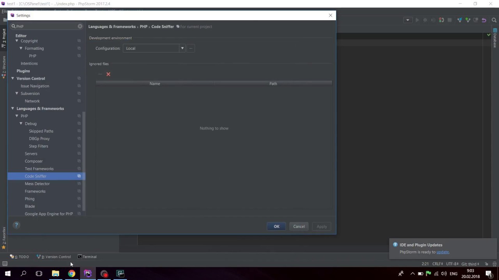Click the Hector inspector icon in status bar
Screen dimensions: 499x280
(494, 264)
